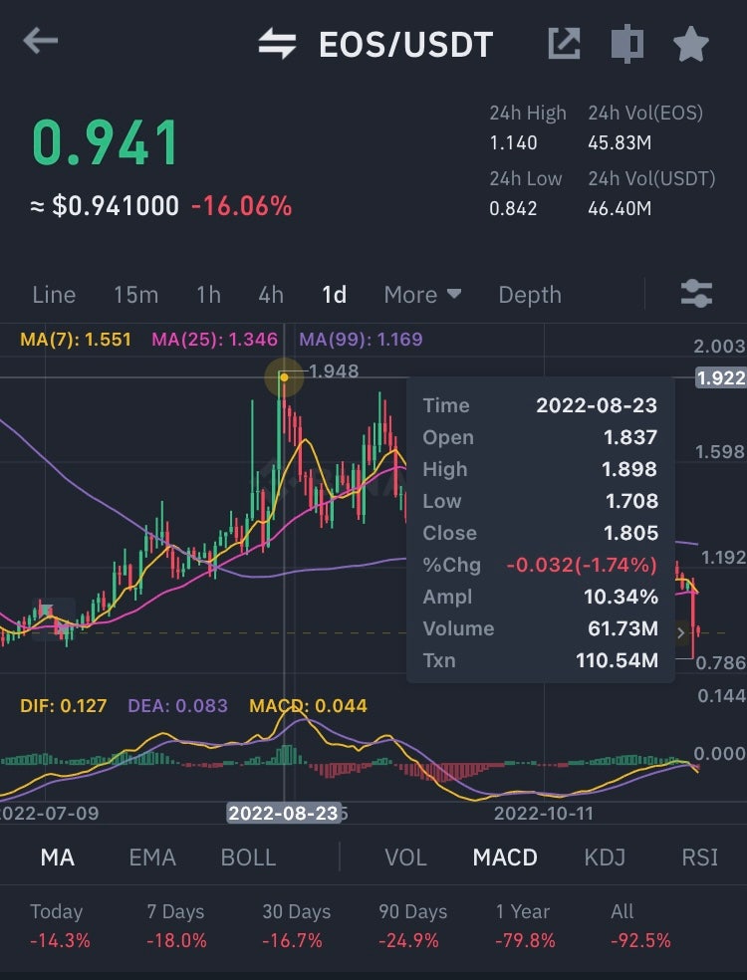Image resolution: width=747 pixels, height=980 pixels.
Task: Tap 24h Vol(EOS) value 45.83M
Action: [620, 143]
